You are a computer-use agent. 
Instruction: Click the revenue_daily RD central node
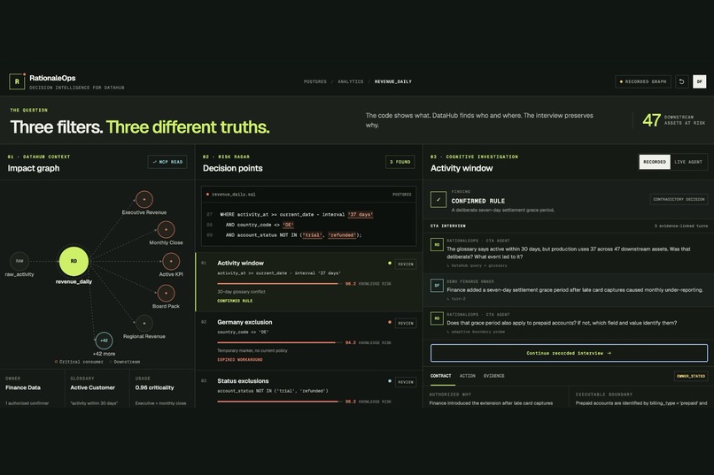[x=74, y=261]
